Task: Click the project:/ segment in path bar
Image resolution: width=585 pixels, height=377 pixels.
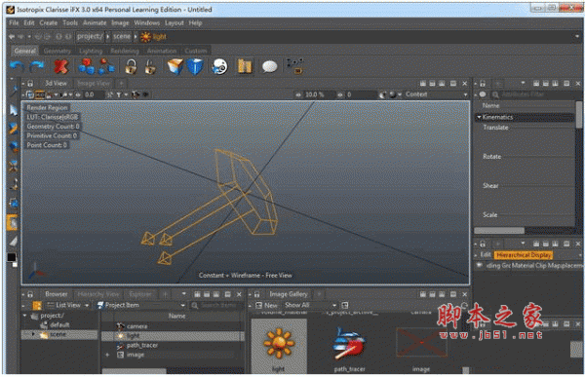Action: [90, 37]
